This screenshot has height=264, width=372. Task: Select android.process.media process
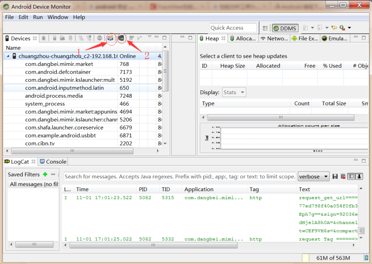click(x=54, y=96)
